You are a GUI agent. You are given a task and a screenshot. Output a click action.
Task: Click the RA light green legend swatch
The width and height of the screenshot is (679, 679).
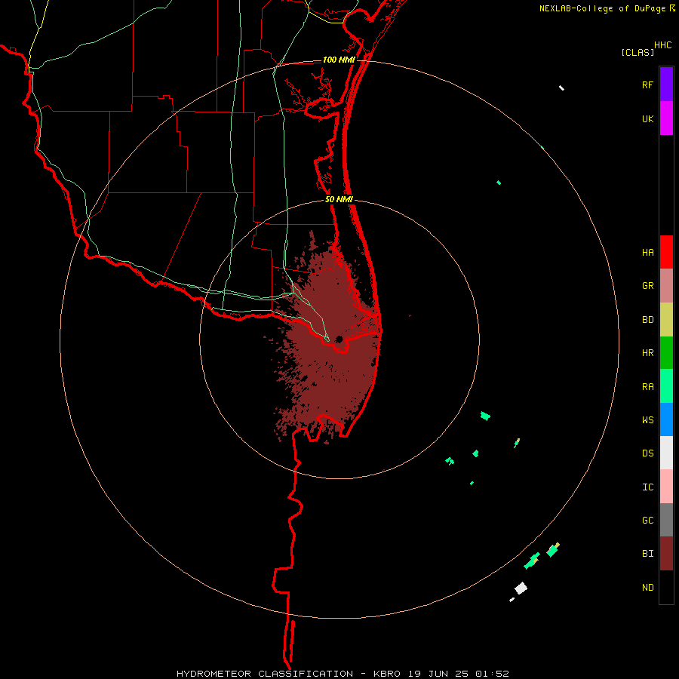666,386
